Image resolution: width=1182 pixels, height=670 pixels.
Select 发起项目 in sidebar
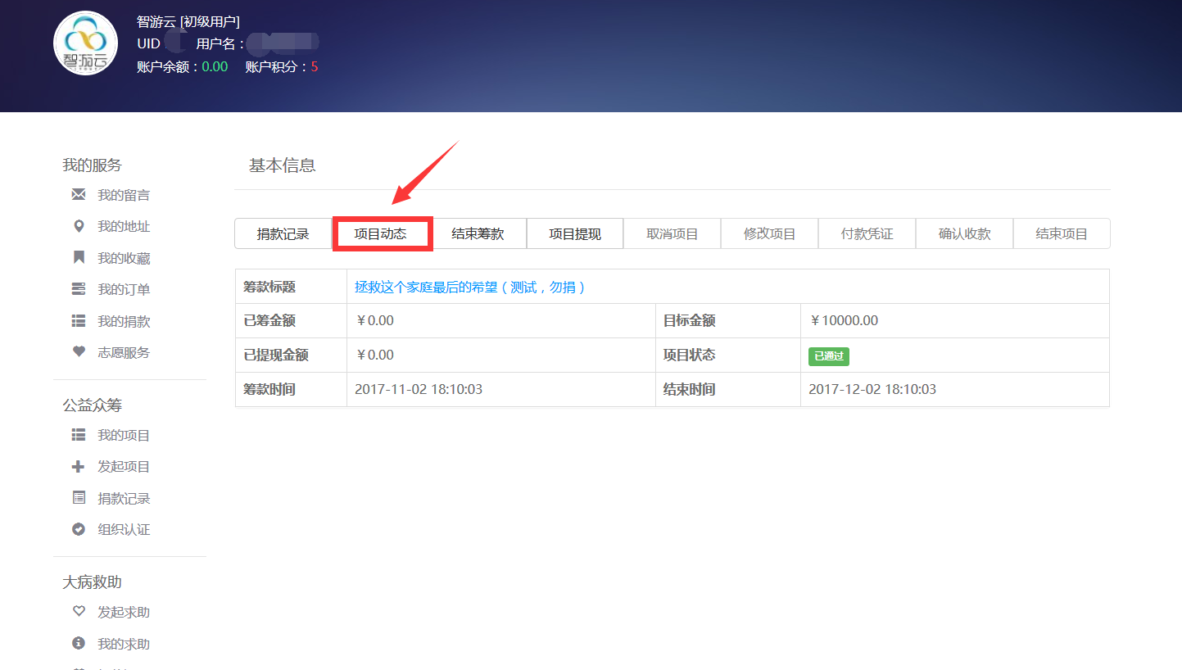[x=124, y=466]
